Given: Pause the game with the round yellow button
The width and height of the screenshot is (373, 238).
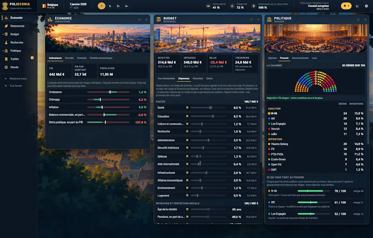Looking at the screenshot, I should pos(102,6).
